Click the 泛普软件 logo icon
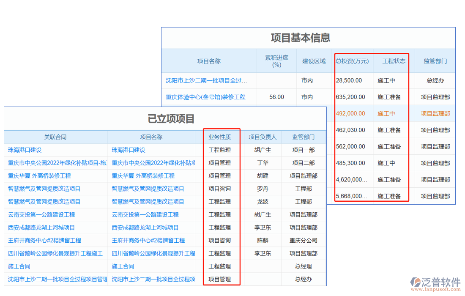Image resolution: width=465 pixels, height=296 pixels. click(415, 282)
